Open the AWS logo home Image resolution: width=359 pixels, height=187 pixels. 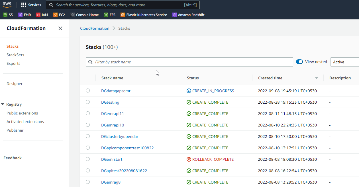(7, 5)
